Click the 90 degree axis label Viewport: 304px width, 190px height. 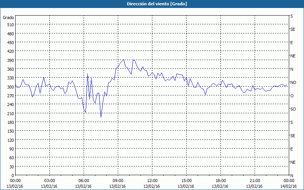12,149
